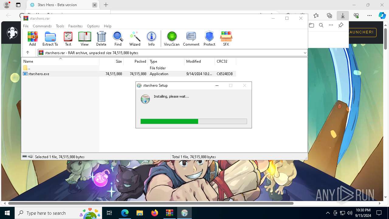Click the 'Installing, please wait...' text
The image size is (389, 219).
[171, 96]
